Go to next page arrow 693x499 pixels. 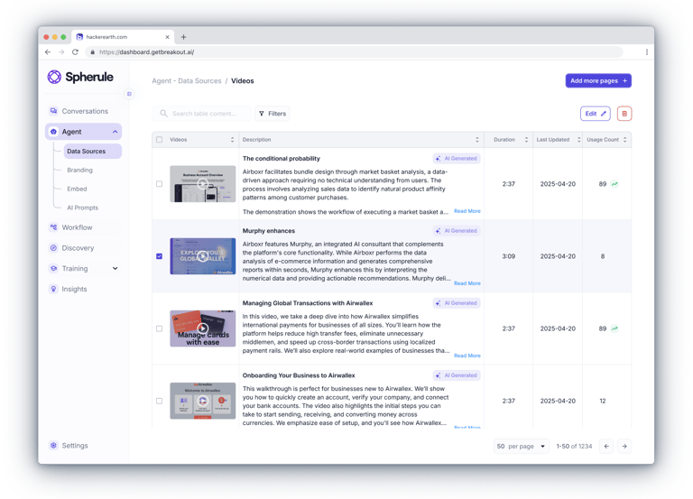click(624, 447)
